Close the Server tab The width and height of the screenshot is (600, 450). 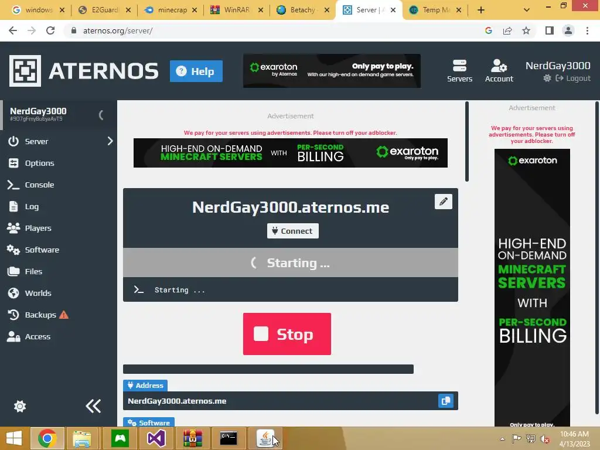point(393,10)
